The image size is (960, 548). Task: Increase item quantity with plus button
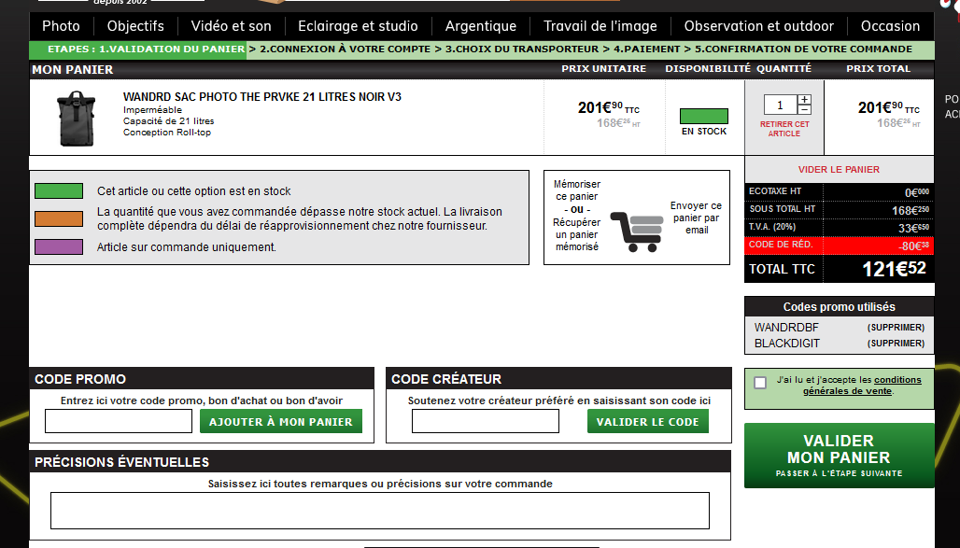click(x=804, y=99)
